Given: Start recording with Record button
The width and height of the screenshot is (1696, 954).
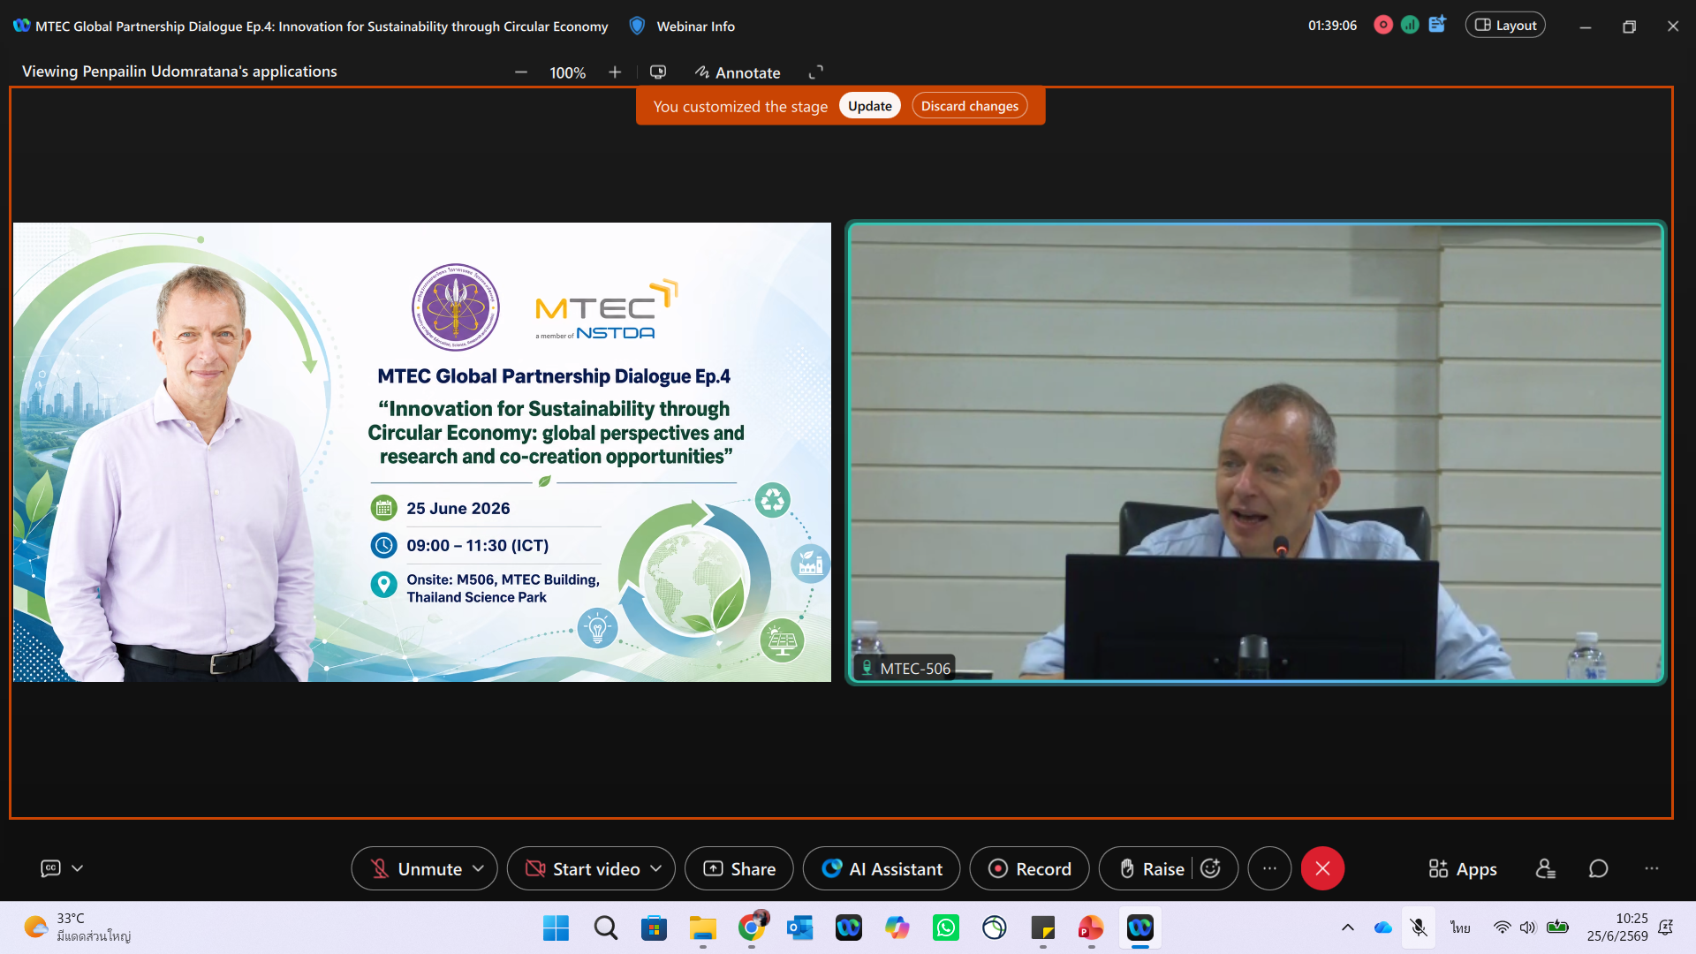Looking at the screenshot, I should pos(1029,869).
